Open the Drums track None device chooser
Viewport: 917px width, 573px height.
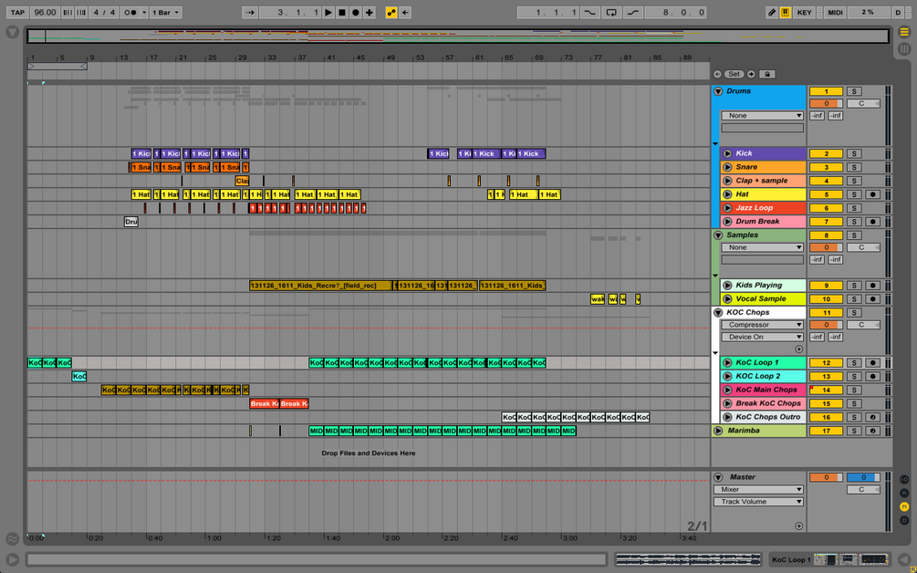click(x=762, y=116)
